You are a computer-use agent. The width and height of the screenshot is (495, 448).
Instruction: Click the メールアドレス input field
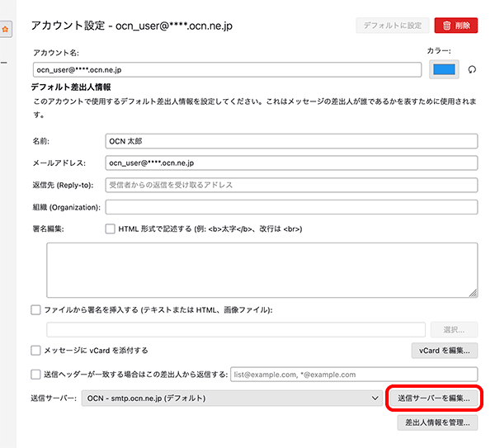[291, 163]
